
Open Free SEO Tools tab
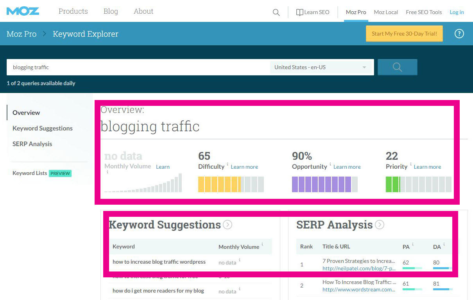click(x=424, y=12)
